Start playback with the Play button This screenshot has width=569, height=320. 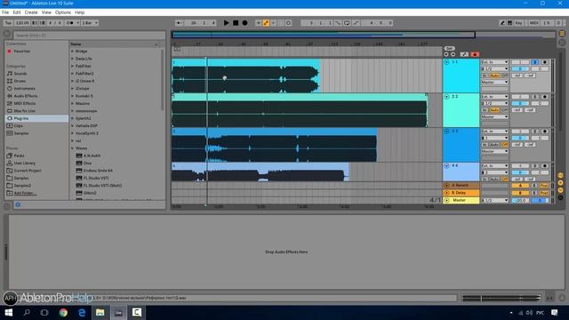(x=226, y=23)
